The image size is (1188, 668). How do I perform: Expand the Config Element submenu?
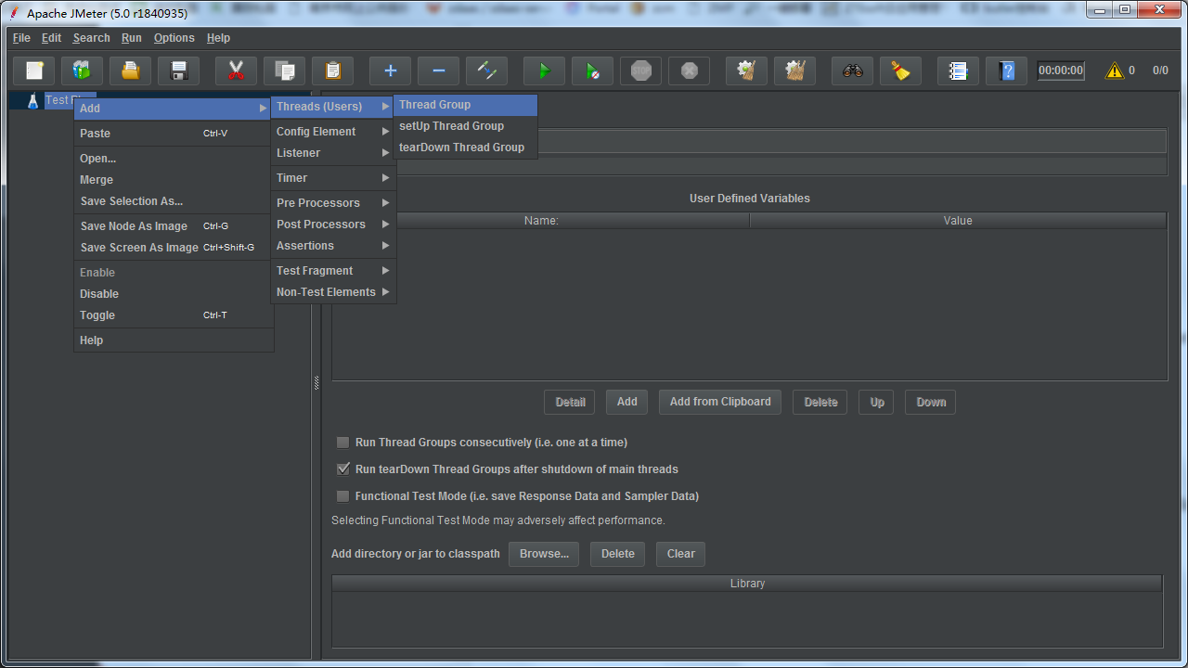(333, 132)
